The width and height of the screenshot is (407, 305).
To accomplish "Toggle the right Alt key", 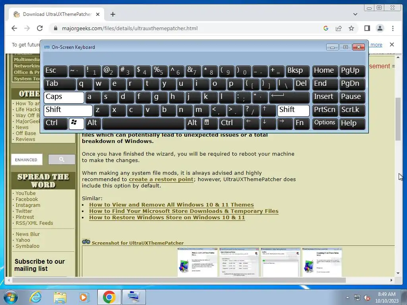I will point(194,124).
